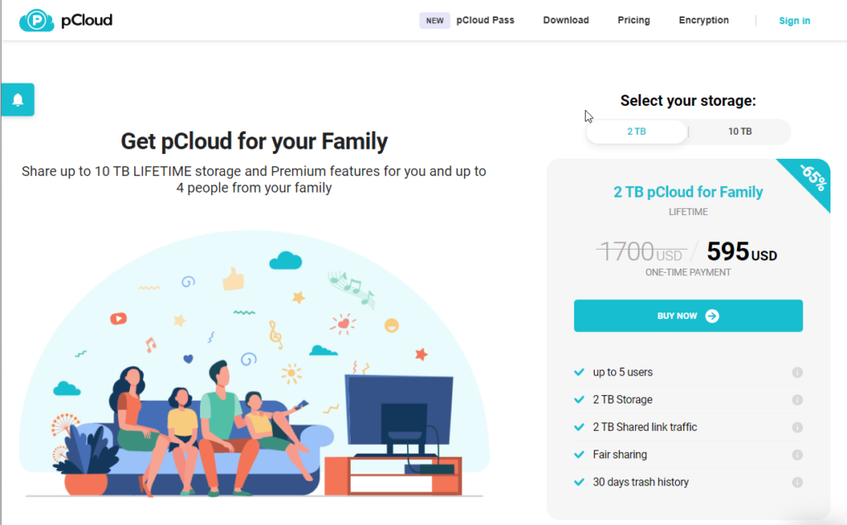Click the Sign in link

(x=794, y=21)
